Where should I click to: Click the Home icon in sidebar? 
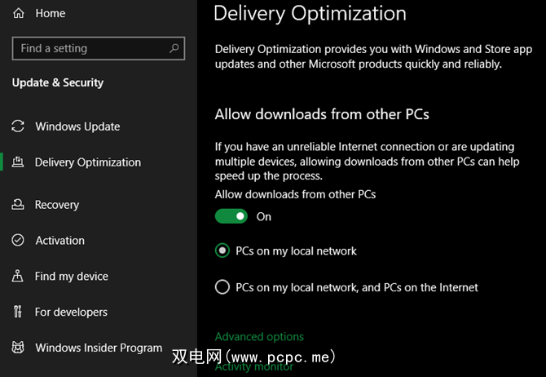(19, 13)
